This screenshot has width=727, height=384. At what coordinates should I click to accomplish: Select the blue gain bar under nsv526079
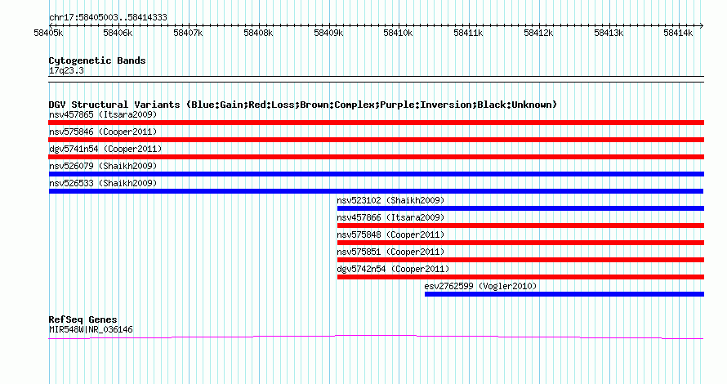(376, 174)
